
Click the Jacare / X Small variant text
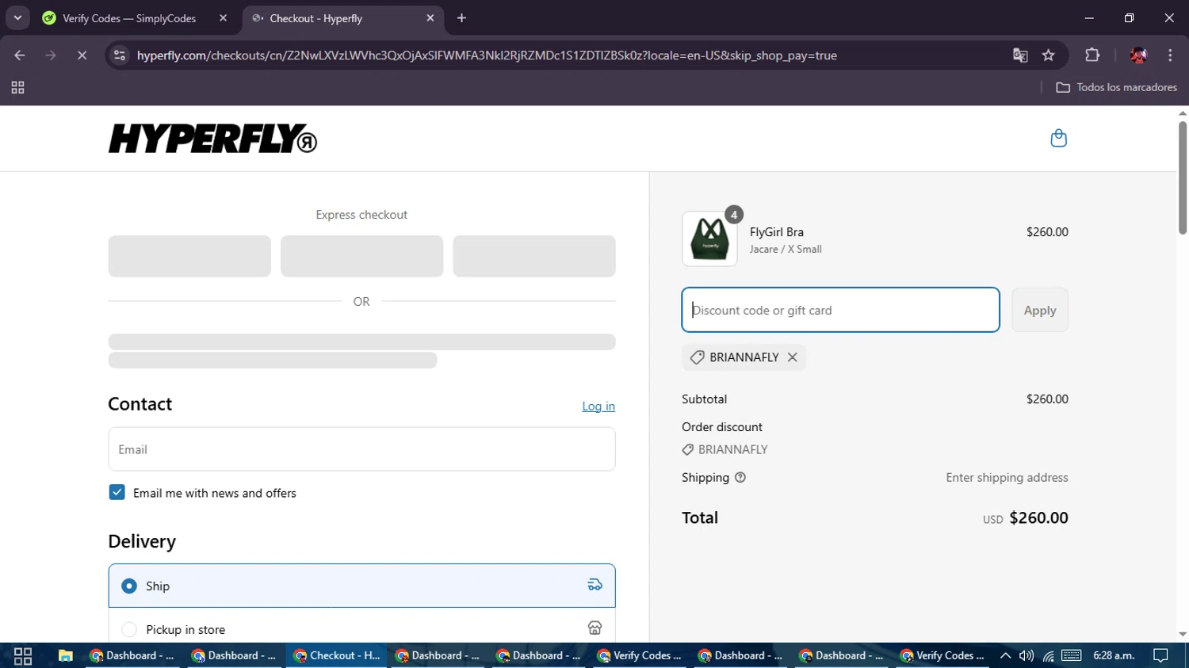pos(786,249)
